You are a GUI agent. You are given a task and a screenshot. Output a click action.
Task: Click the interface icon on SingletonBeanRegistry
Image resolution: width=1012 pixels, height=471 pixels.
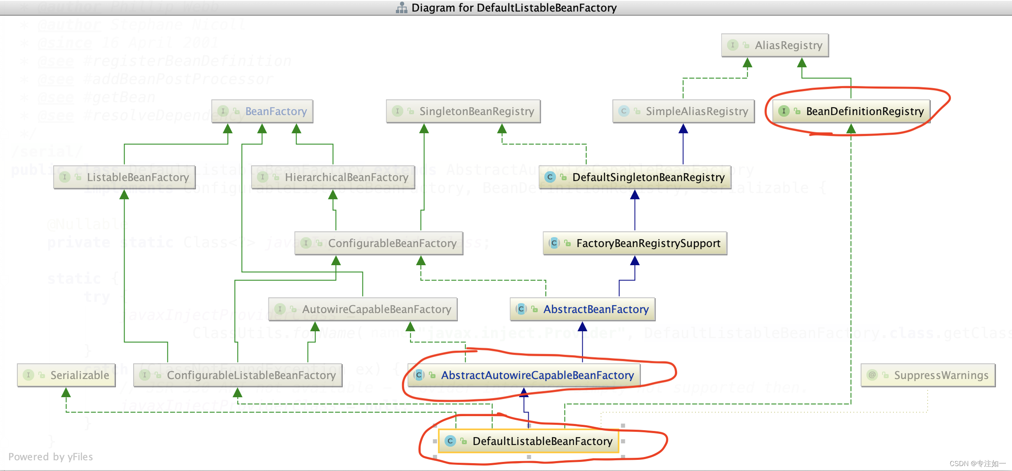(398, 111)
